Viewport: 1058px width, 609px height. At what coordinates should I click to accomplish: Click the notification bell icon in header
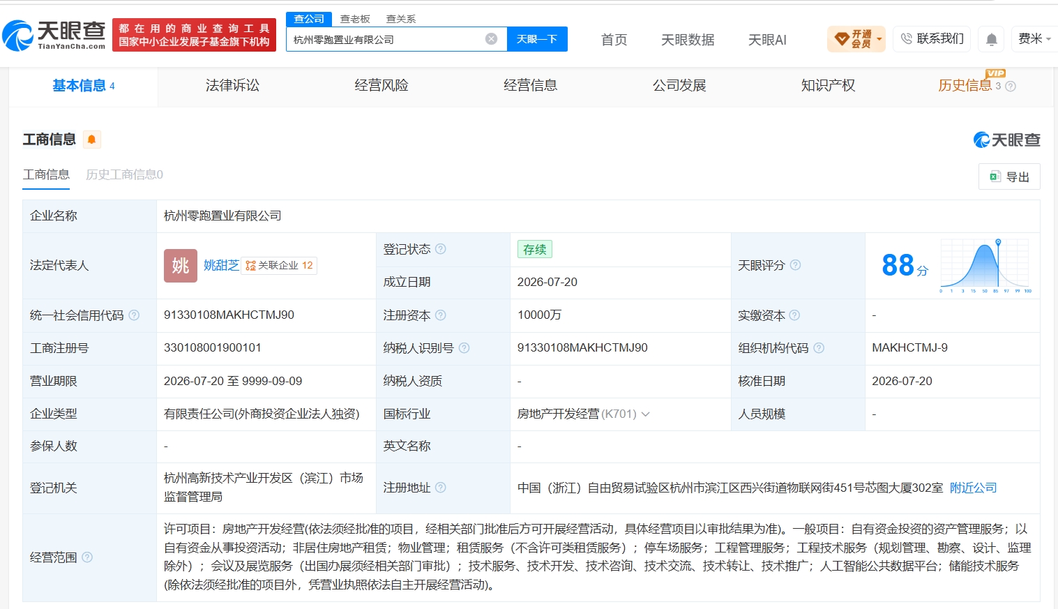(991, 39)
